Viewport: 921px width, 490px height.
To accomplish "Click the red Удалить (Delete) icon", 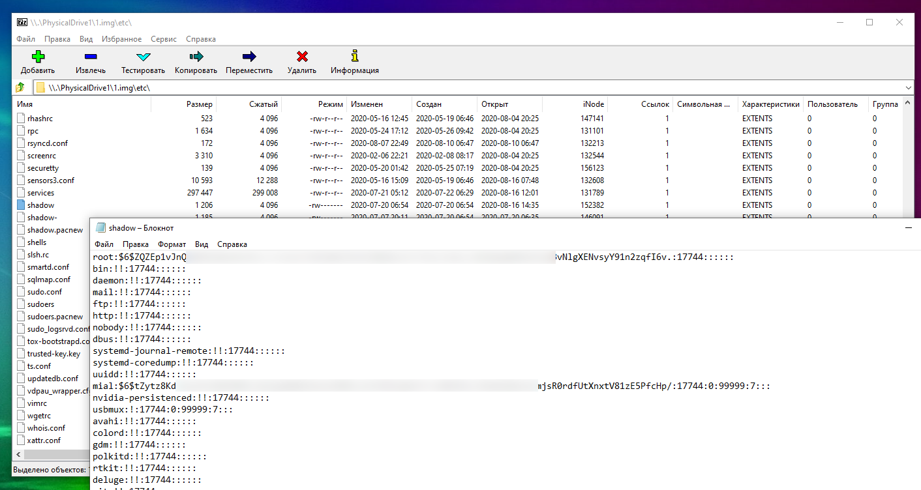I will tap(302, 57).
